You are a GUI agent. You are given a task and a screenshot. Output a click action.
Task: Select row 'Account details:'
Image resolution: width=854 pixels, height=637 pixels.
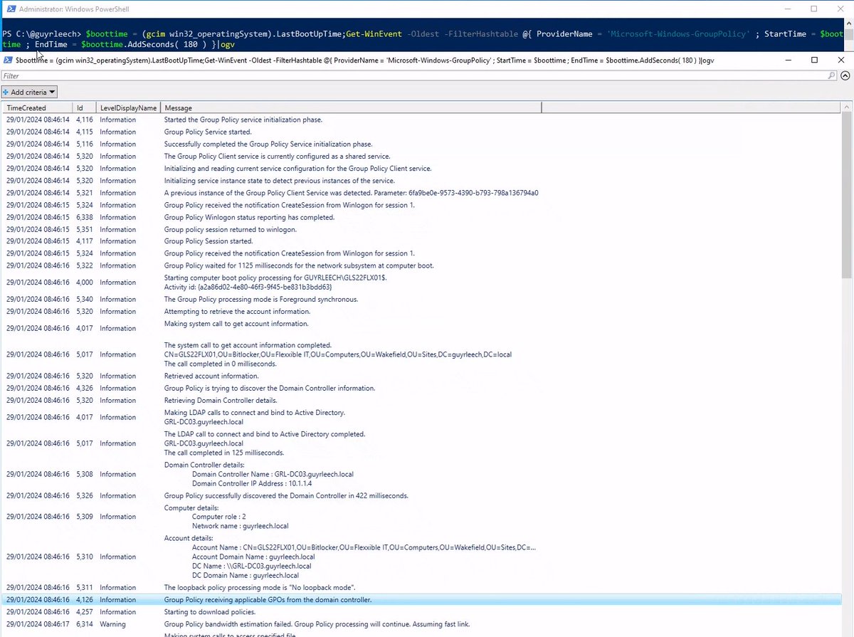point(421,557)
